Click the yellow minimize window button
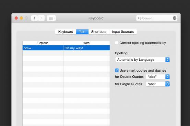This screenshot has height=126, width=190. [22, 18]
